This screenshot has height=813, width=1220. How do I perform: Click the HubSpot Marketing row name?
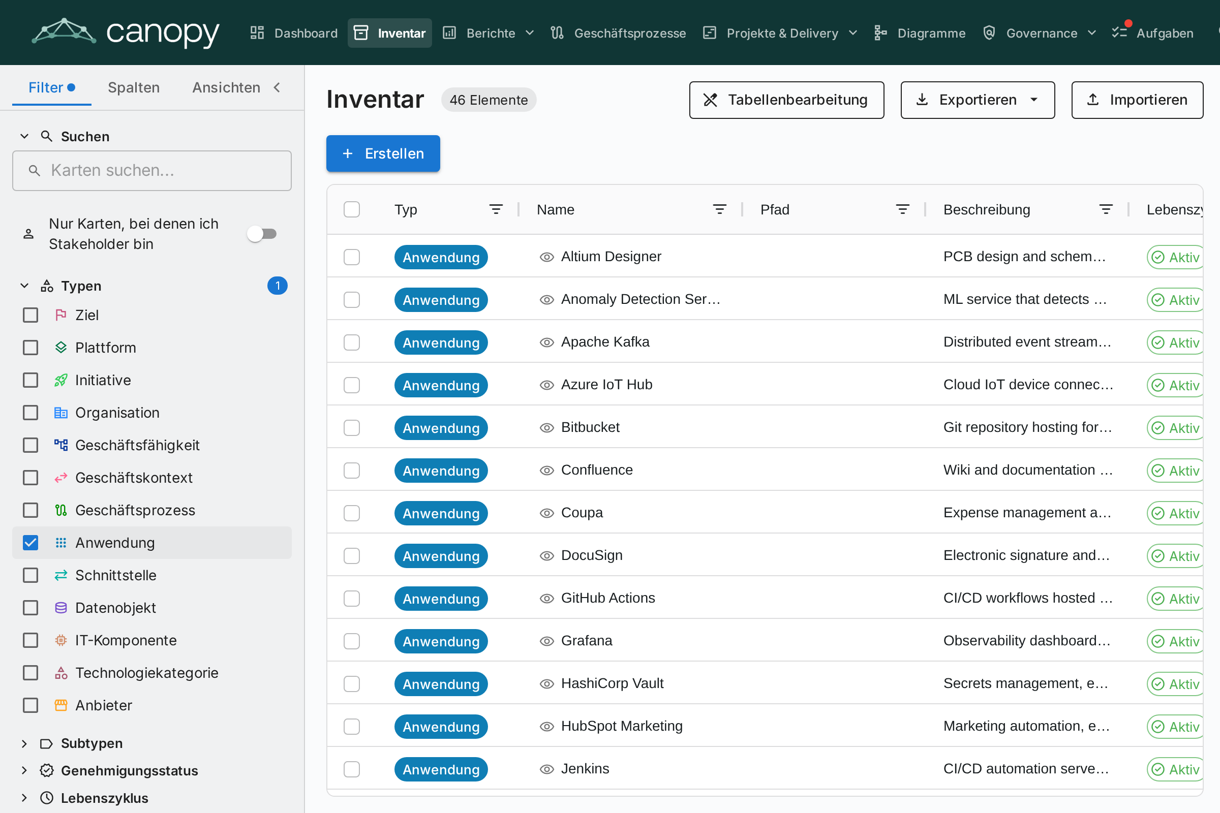point(621,727)
